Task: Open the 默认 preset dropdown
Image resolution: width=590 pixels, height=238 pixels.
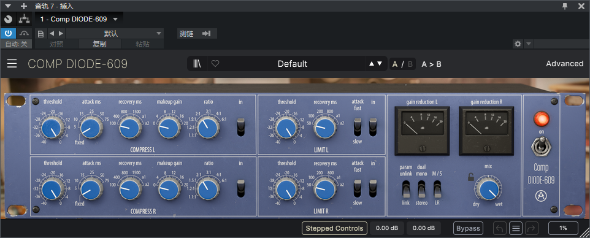Action: tap(115, 34)
